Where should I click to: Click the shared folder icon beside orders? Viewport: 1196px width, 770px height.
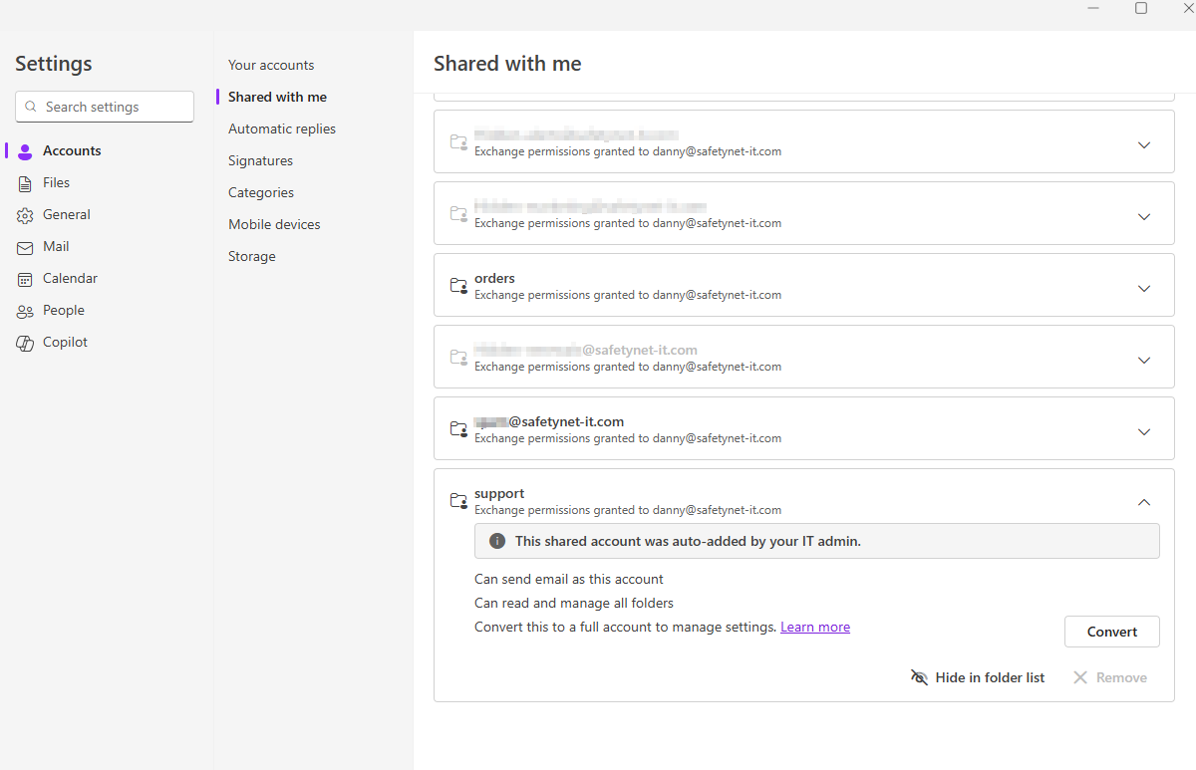tap(458, 286)
